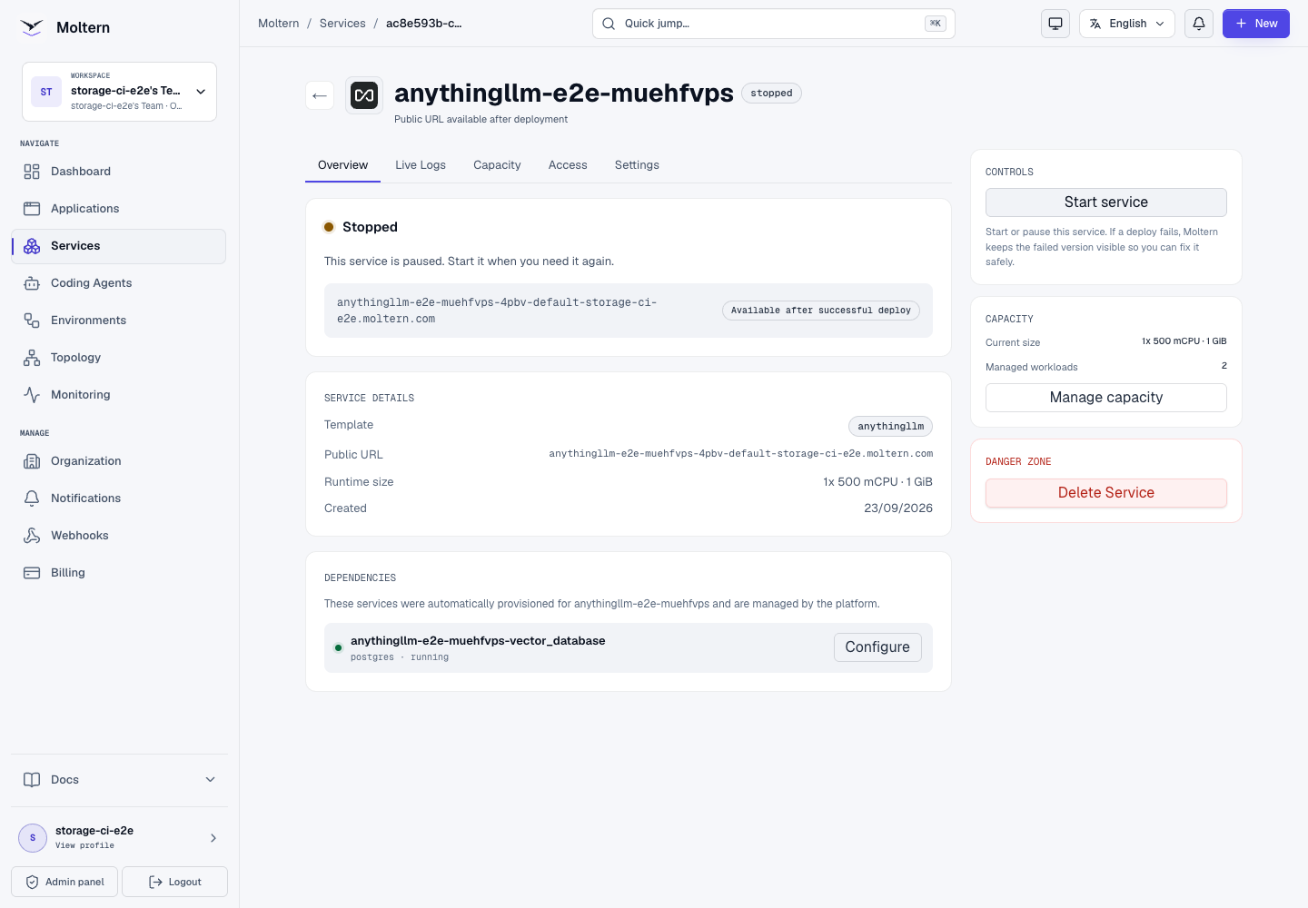Click the S user avatar
This screenshot has width=1308, height=908.
pyautogui.click(x=33, y=838)
